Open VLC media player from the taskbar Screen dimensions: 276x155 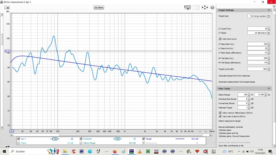pos(140,151)
